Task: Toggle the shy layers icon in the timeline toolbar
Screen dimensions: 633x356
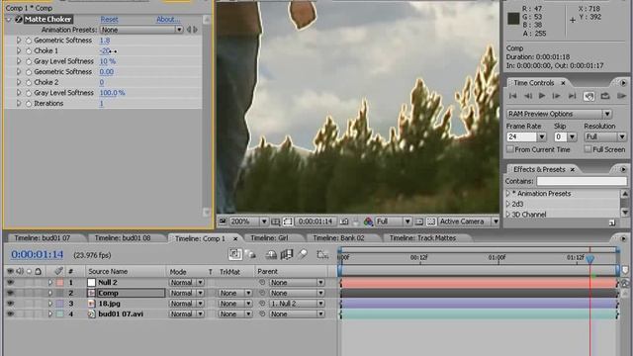Action: [x=271, y=255]
